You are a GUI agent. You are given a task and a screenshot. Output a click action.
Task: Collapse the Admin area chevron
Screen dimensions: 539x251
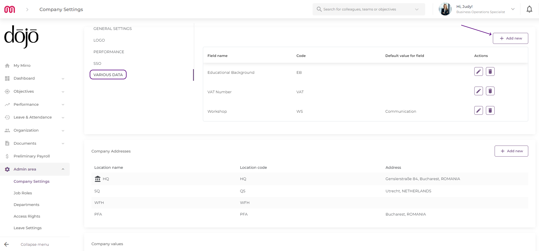(63, 169)
